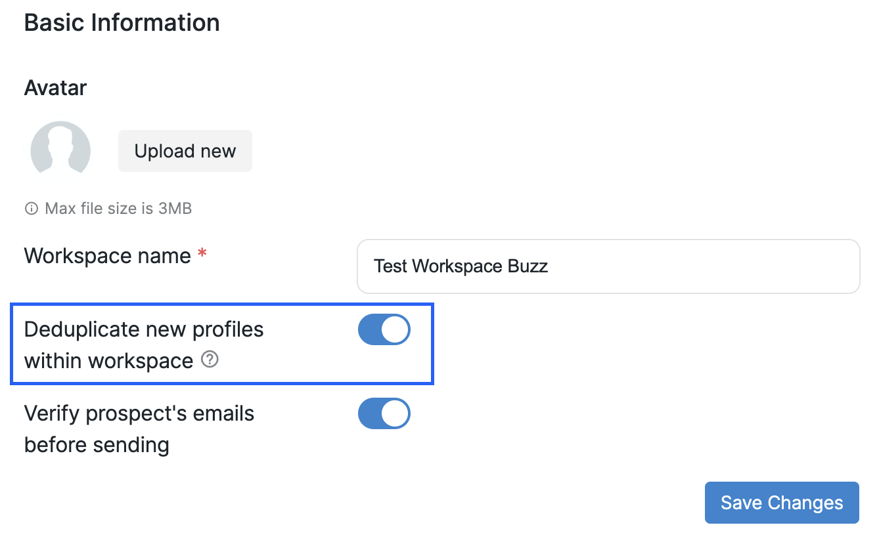Viewport: 879px width, 544px height.
Task: Click the Test Workspace Buzz text
Action: coord(461,266)
